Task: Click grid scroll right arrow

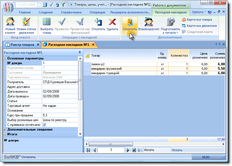Action: (223, 144)
